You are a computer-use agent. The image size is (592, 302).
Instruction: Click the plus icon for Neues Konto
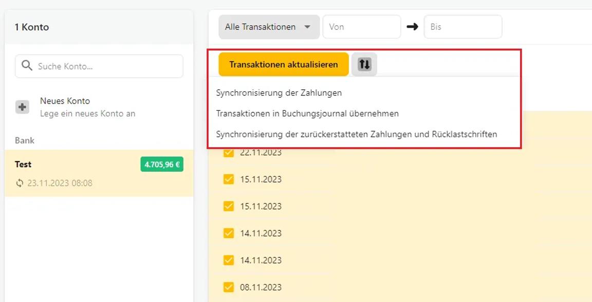[x=22, y=107]
